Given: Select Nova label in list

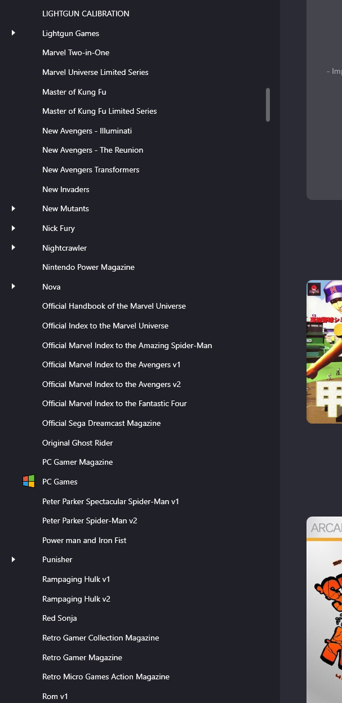Looking at the screenshot, I should click(51, 287).
